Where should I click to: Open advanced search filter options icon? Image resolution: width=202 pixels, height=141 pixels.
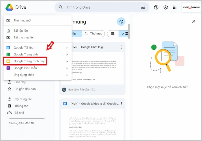pos(143,7)
